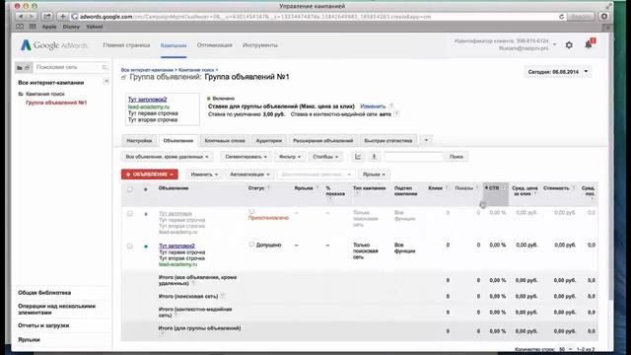Add new tab with plus icon
This screenshot has height=355, width=631.
(63, 17)
